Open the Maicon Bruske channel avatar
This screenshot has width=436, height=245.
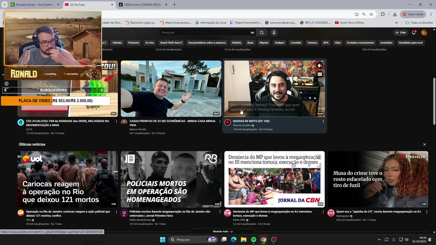click(124, 122)
